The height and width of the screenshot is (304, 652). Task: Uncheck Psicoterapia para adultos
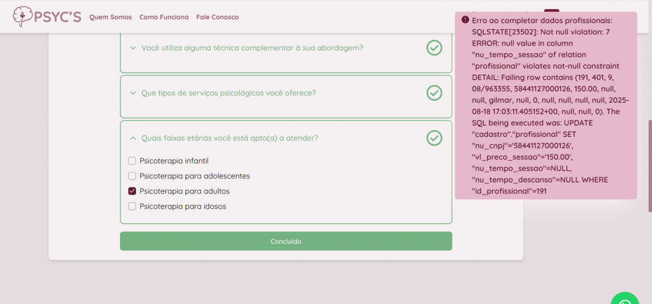click(132, 191)
